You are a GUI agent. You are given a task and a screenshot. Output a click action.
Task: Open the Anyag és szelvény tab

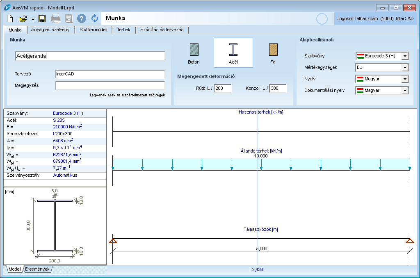coord(50,30)
